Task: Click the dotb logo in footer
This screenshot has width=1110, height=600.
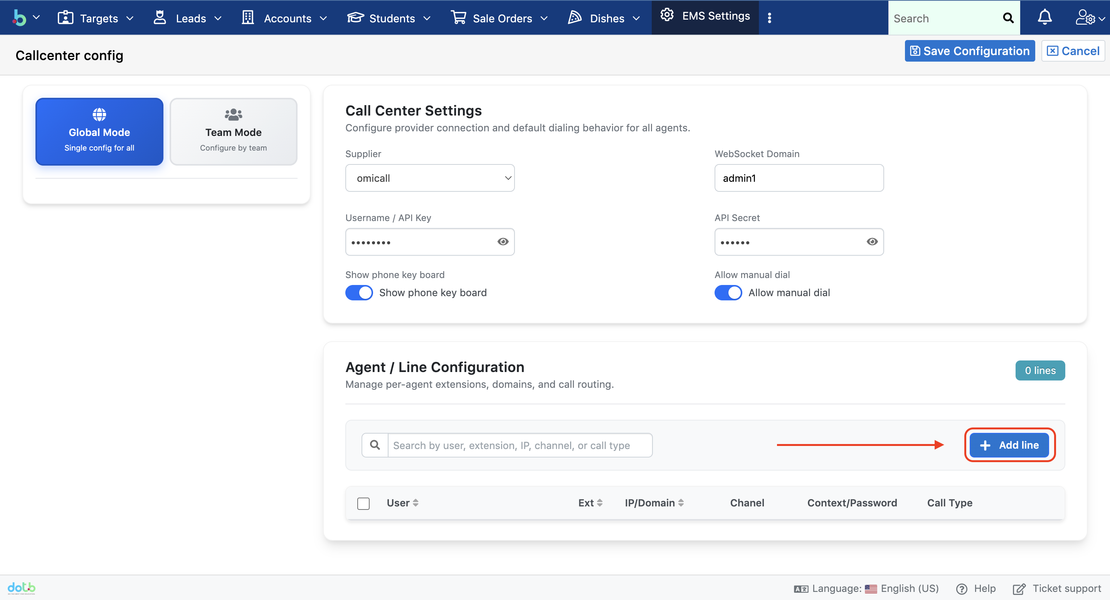Action: click(x=22, y=588)
